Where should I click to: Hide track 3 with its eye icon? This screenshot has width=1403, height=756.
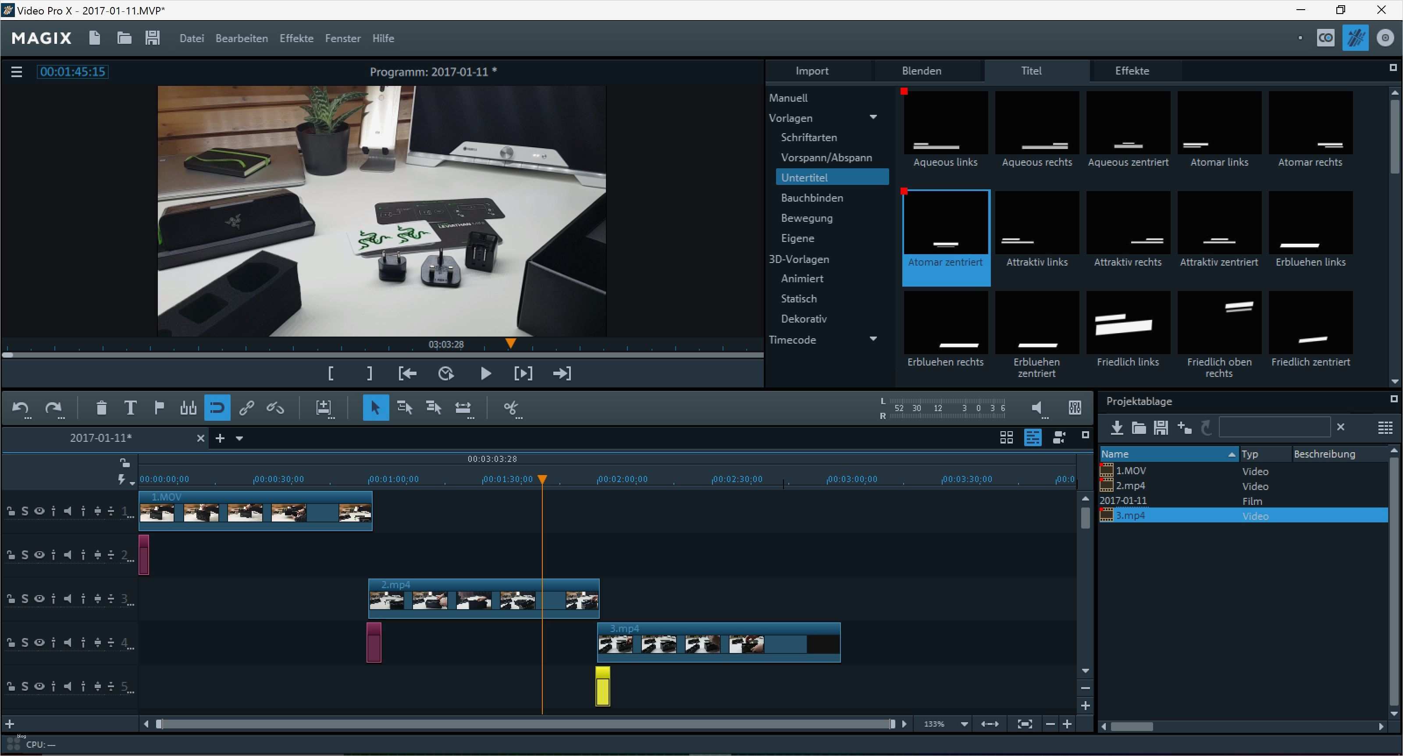38,598
